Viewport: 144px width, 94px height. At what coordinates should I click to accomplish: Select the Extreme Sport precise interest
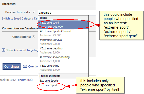(57, 85)
